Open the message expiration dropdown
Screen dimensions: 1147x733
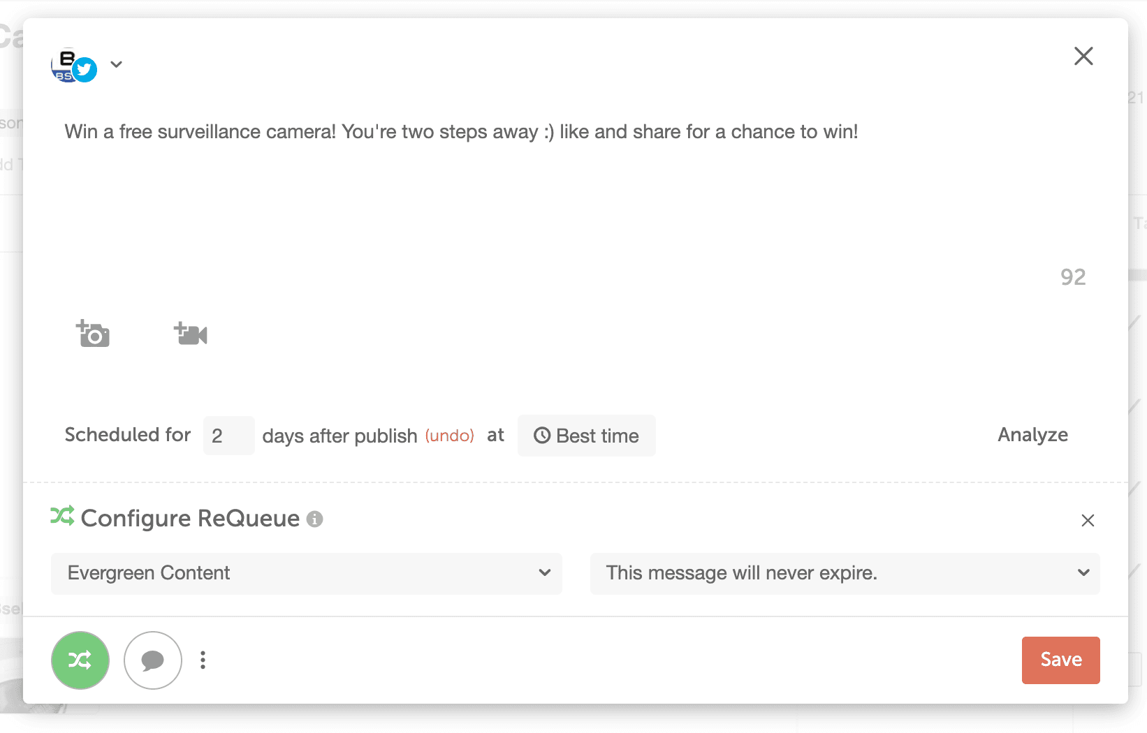coord(845,573)
